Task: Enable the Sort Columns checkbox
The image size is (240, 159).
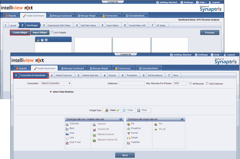Action: pos(207,84)
